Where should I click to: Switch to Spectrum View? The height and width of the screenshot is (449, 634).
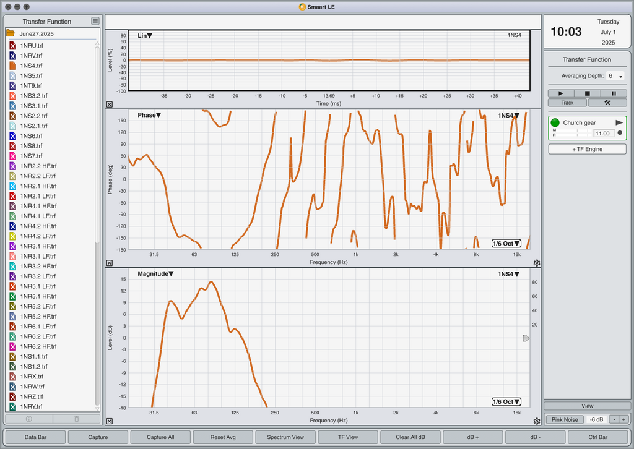[x=285, y=437]
